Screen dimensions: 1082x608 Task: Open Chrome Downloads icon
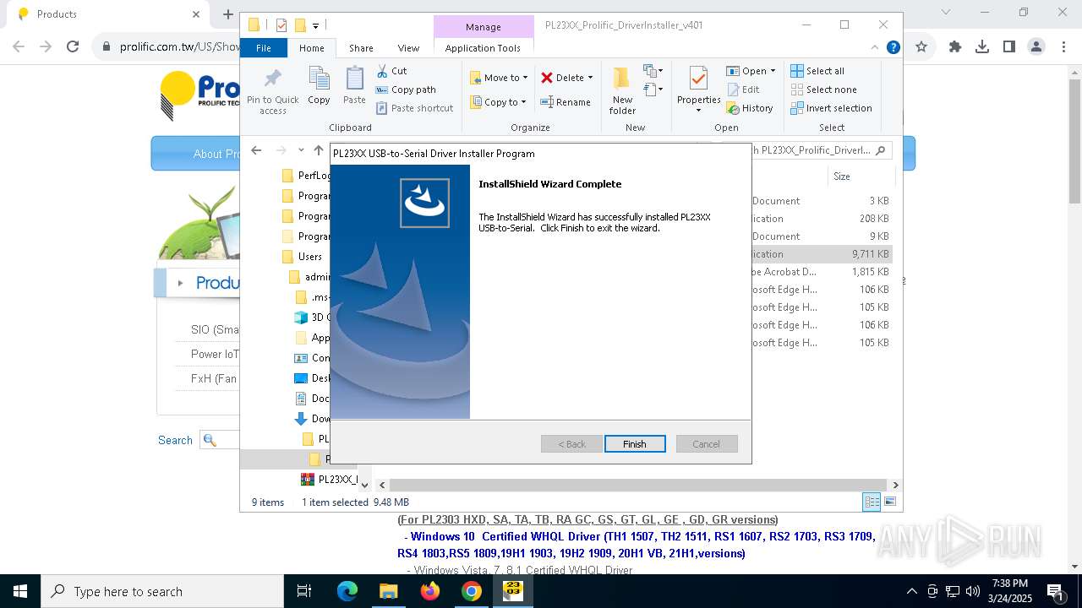982,47
